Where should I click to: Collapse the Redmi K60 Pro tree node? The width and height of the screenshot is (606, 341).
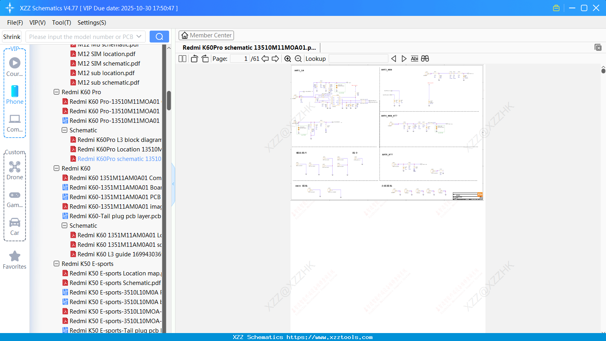[56, 92]
